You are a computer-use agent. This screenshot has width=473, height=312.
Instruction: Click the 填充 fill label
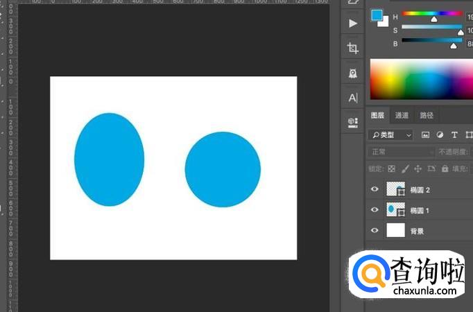coord(460,168)
